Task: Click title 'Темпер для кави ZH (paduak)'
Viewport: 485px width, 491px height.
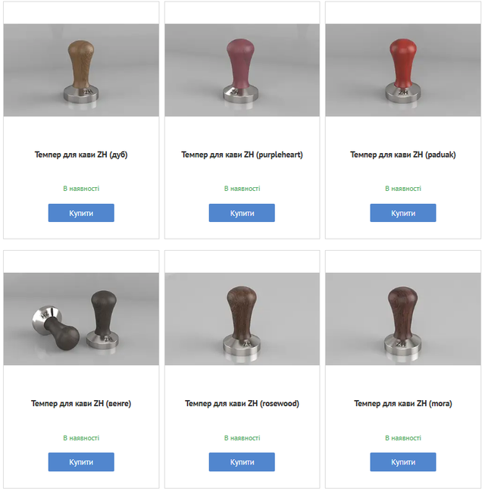Action: (403, 155)
